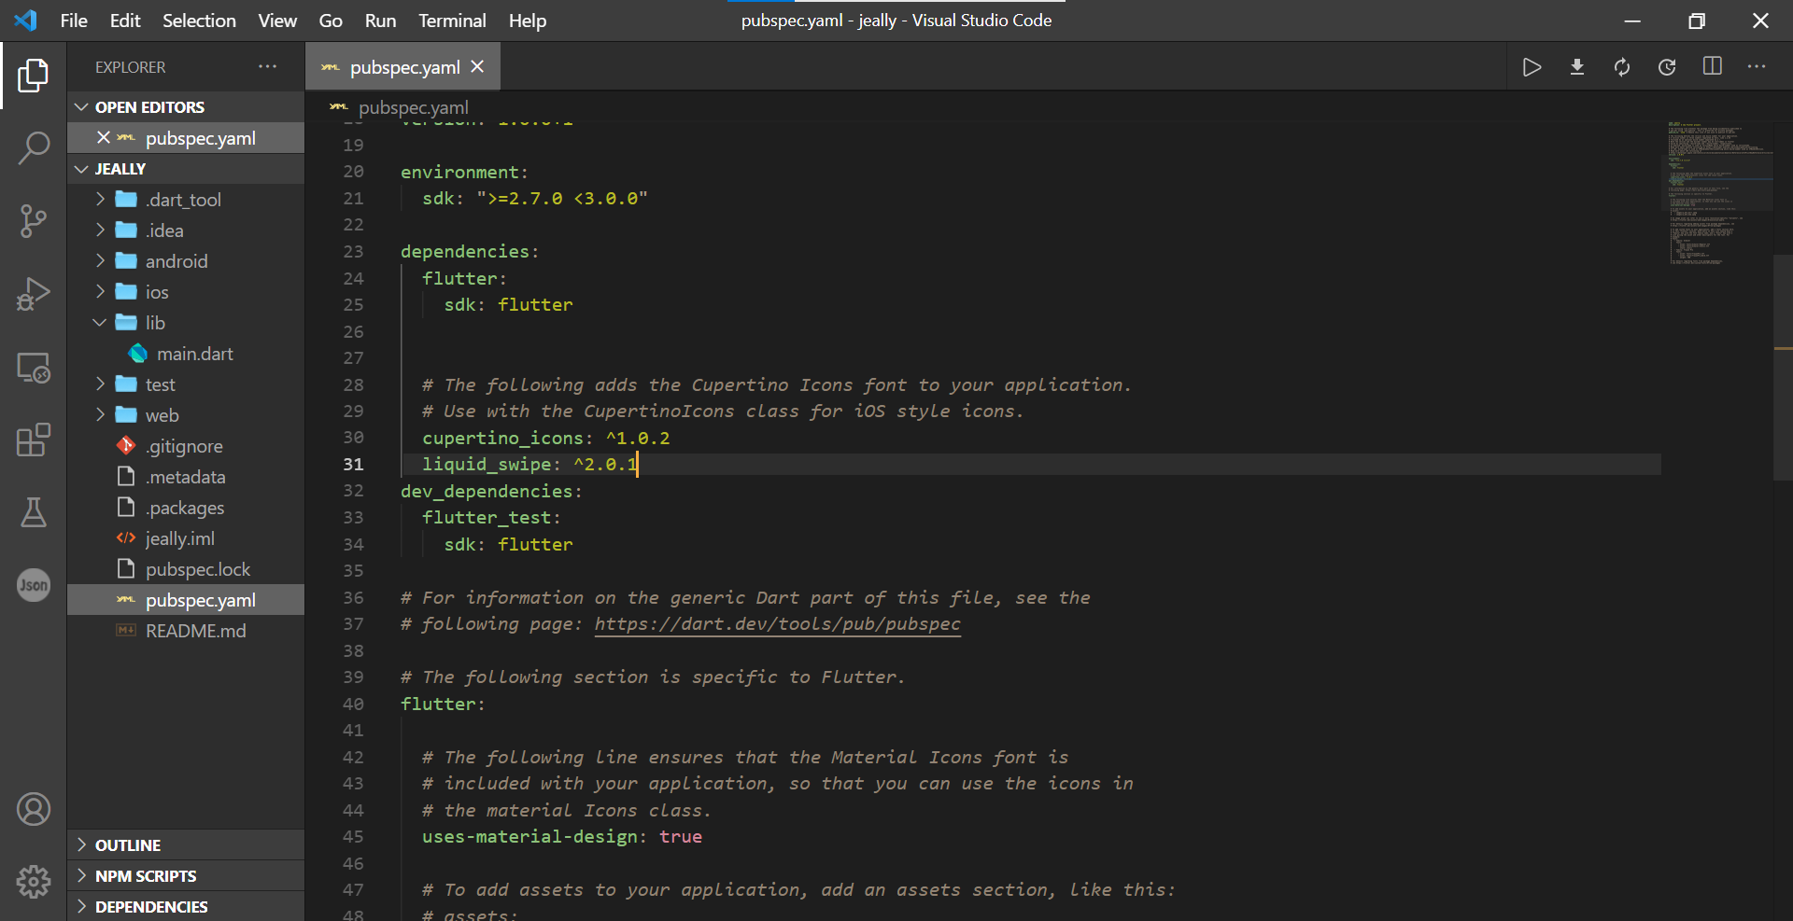Open main.dart in the lib folder
This screenshot has height=921, width=1793.
click(x=186, y=353)
